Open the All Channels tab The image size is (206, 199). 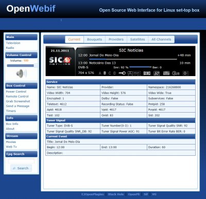161,40
